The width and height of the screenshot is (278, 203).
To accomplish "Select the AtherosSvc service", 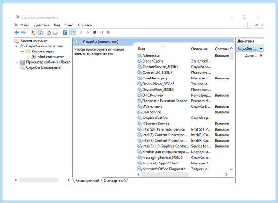I will tap(151, 55).
